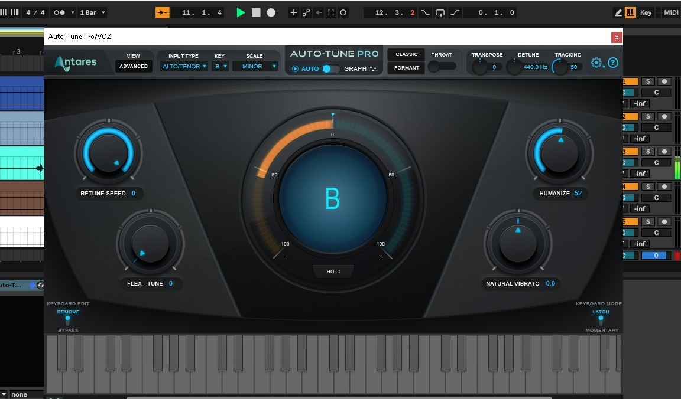Screen dimensions: 681x399
Task: Switch on Key Map Mode
Action: pyautogui.click(x=646, y=12)
